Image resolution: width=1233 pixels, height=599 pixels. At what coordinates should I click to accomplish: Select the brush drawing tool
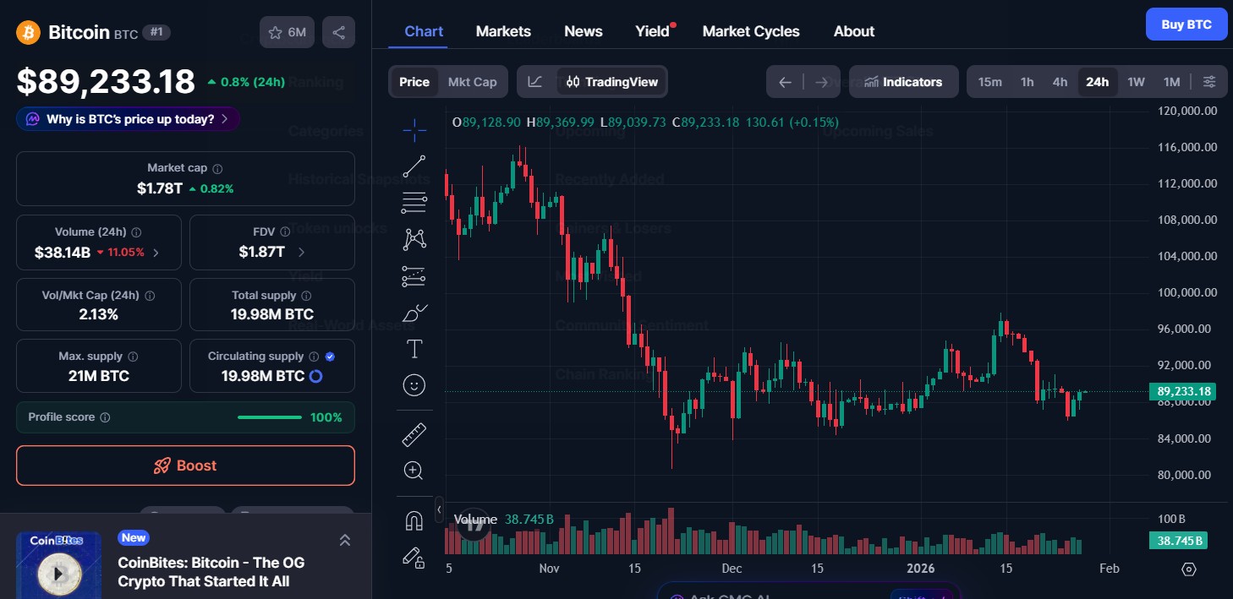coord(414,313)
